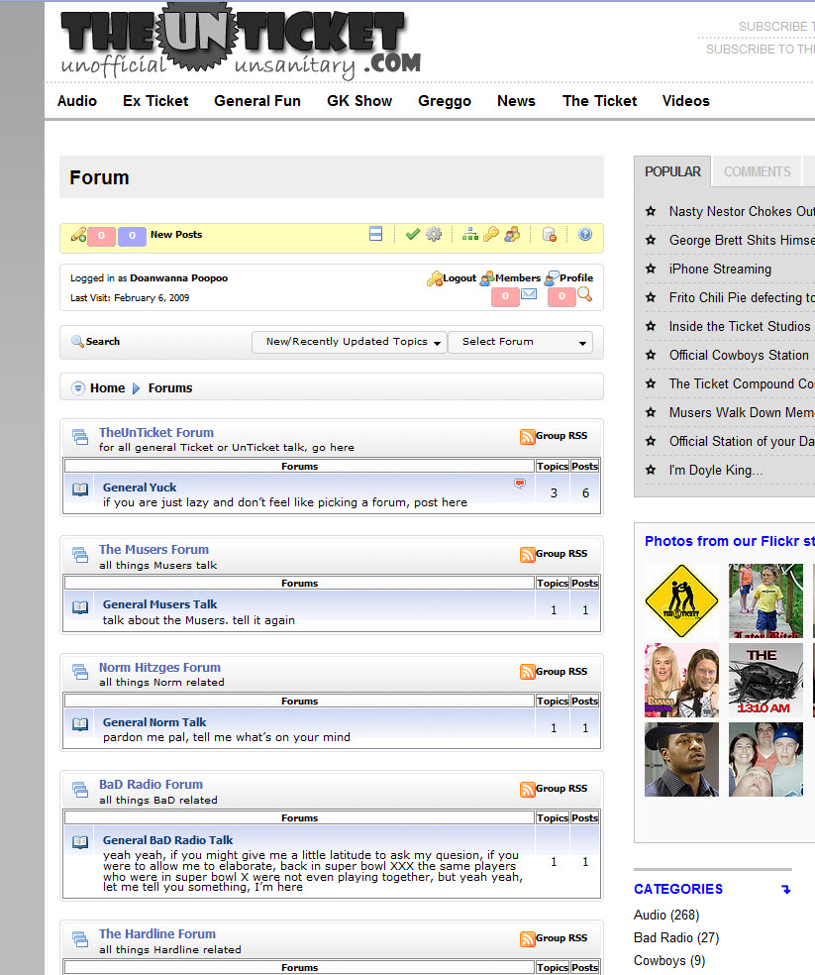This screenshot has height=975, width=815.
Task: Click the book icon beside General Yuck
Action: tap(80, 489)
